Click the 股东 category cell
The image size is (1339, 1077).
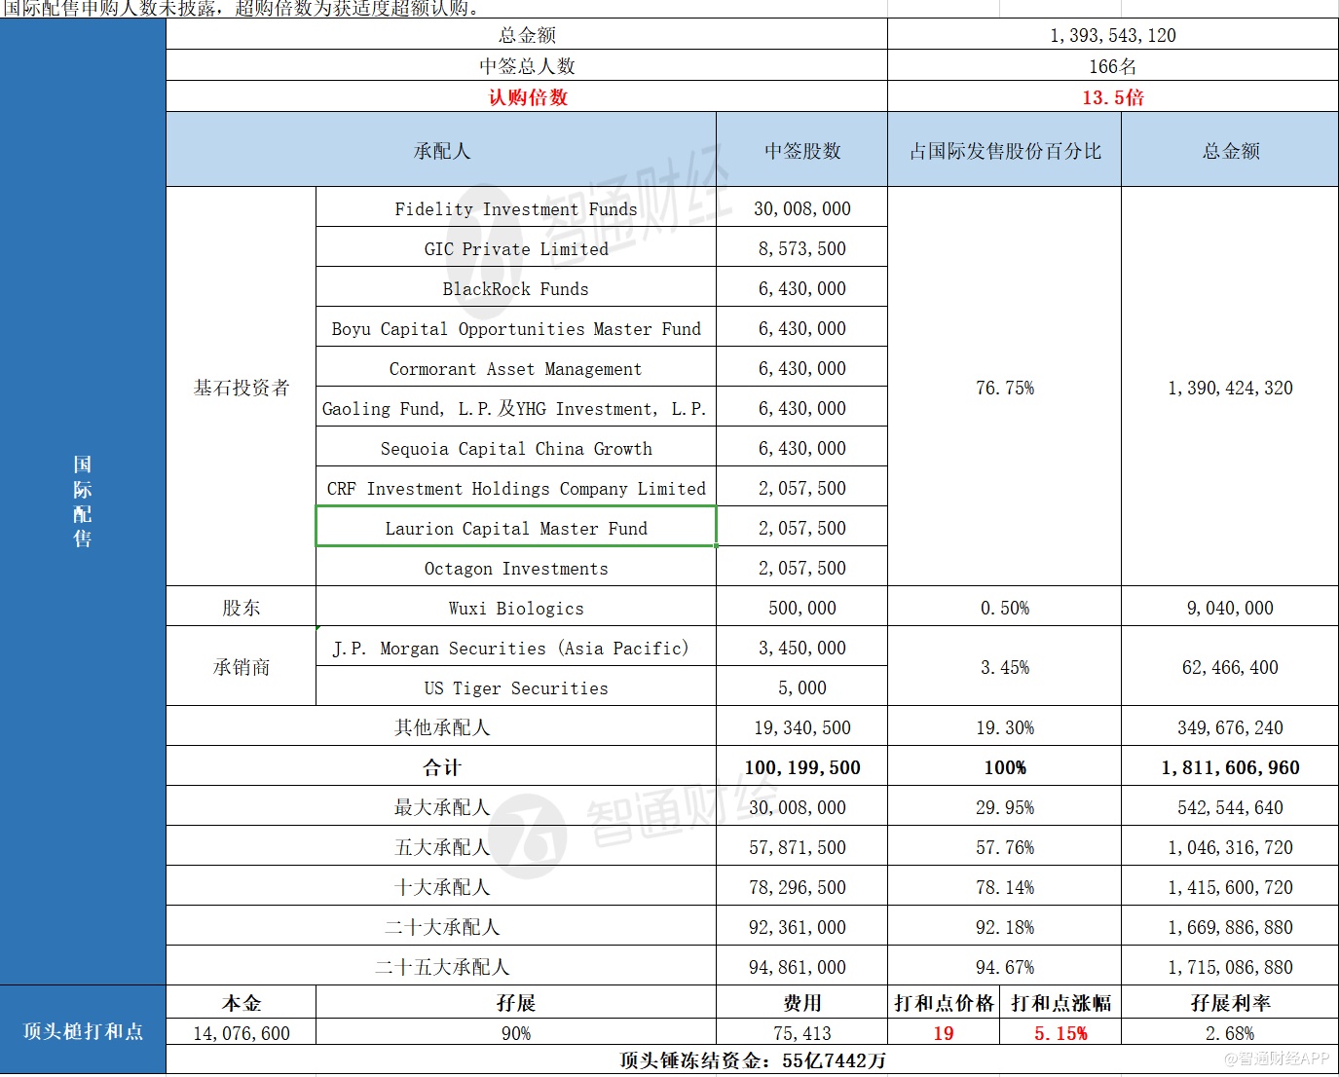(242, 608)
